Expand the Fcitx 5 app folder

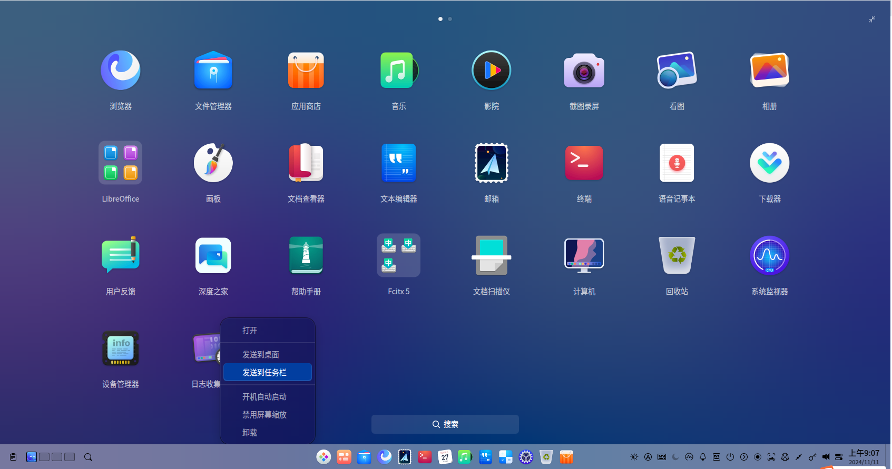click(x=399, y=256)
